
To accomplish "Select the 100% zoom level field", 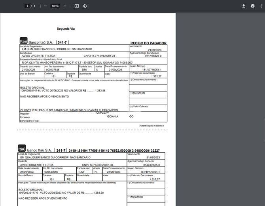I will click(x=55, y=6).
